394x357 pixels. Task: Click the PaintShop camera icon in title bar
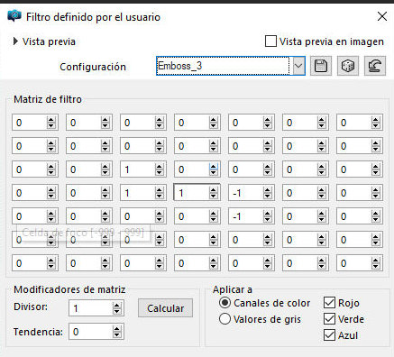(14, 15)
